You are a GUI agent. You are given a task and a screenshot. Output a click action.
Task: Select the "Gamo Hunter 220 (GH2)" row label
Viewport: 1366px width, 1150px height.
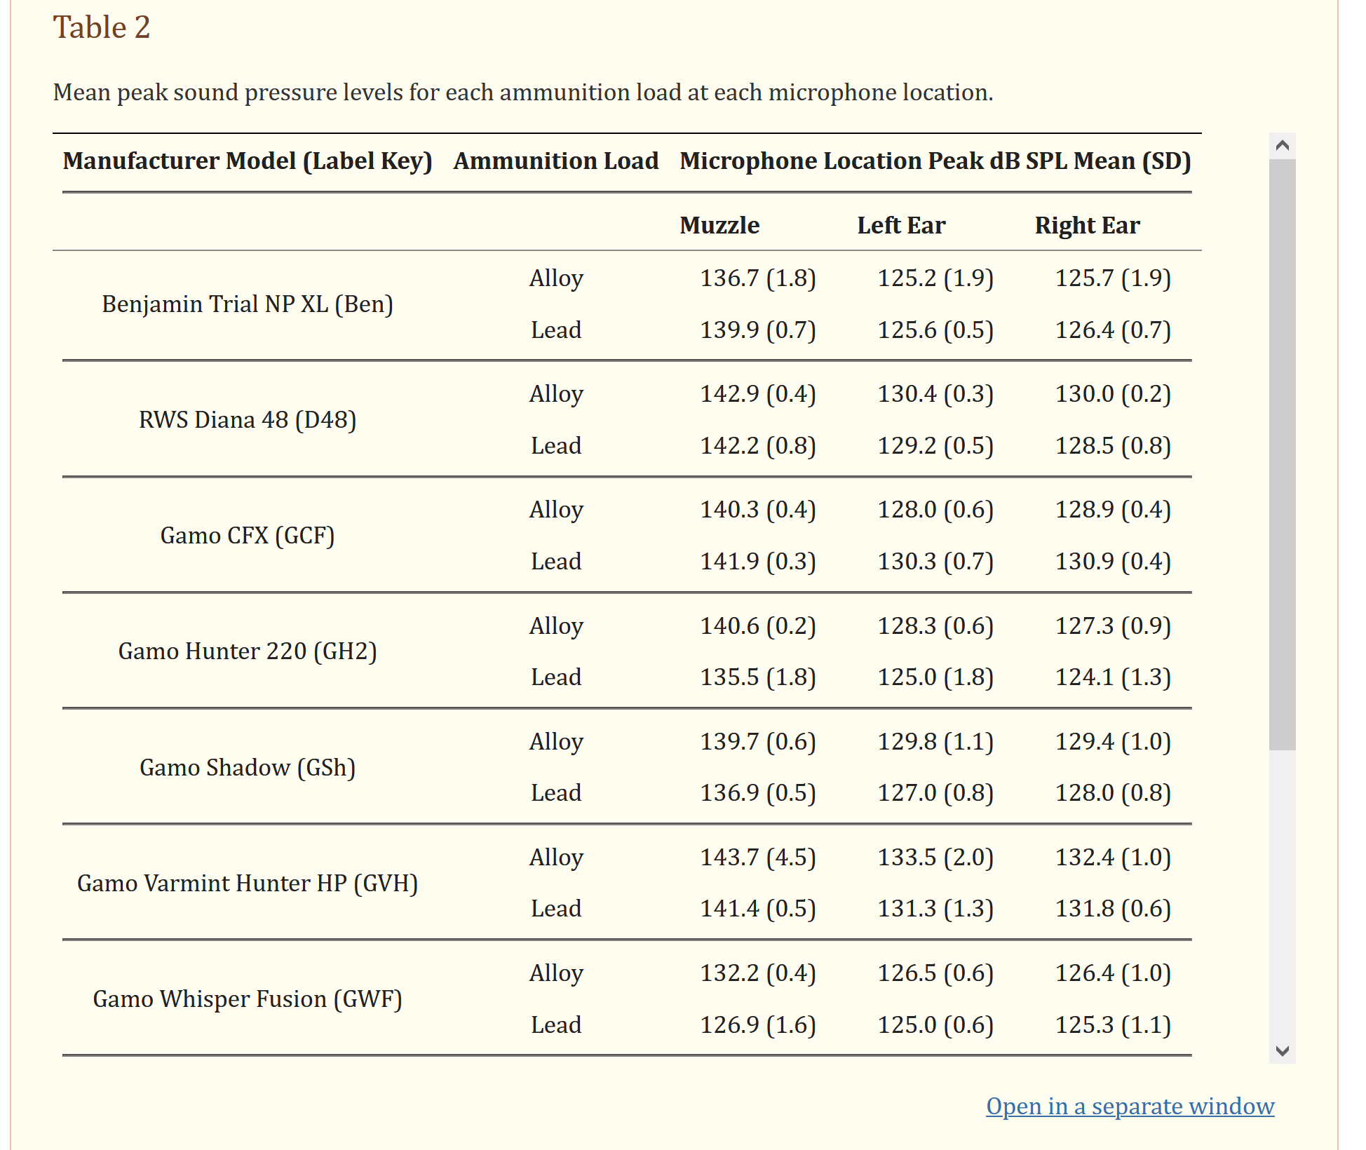click(248, 651)
